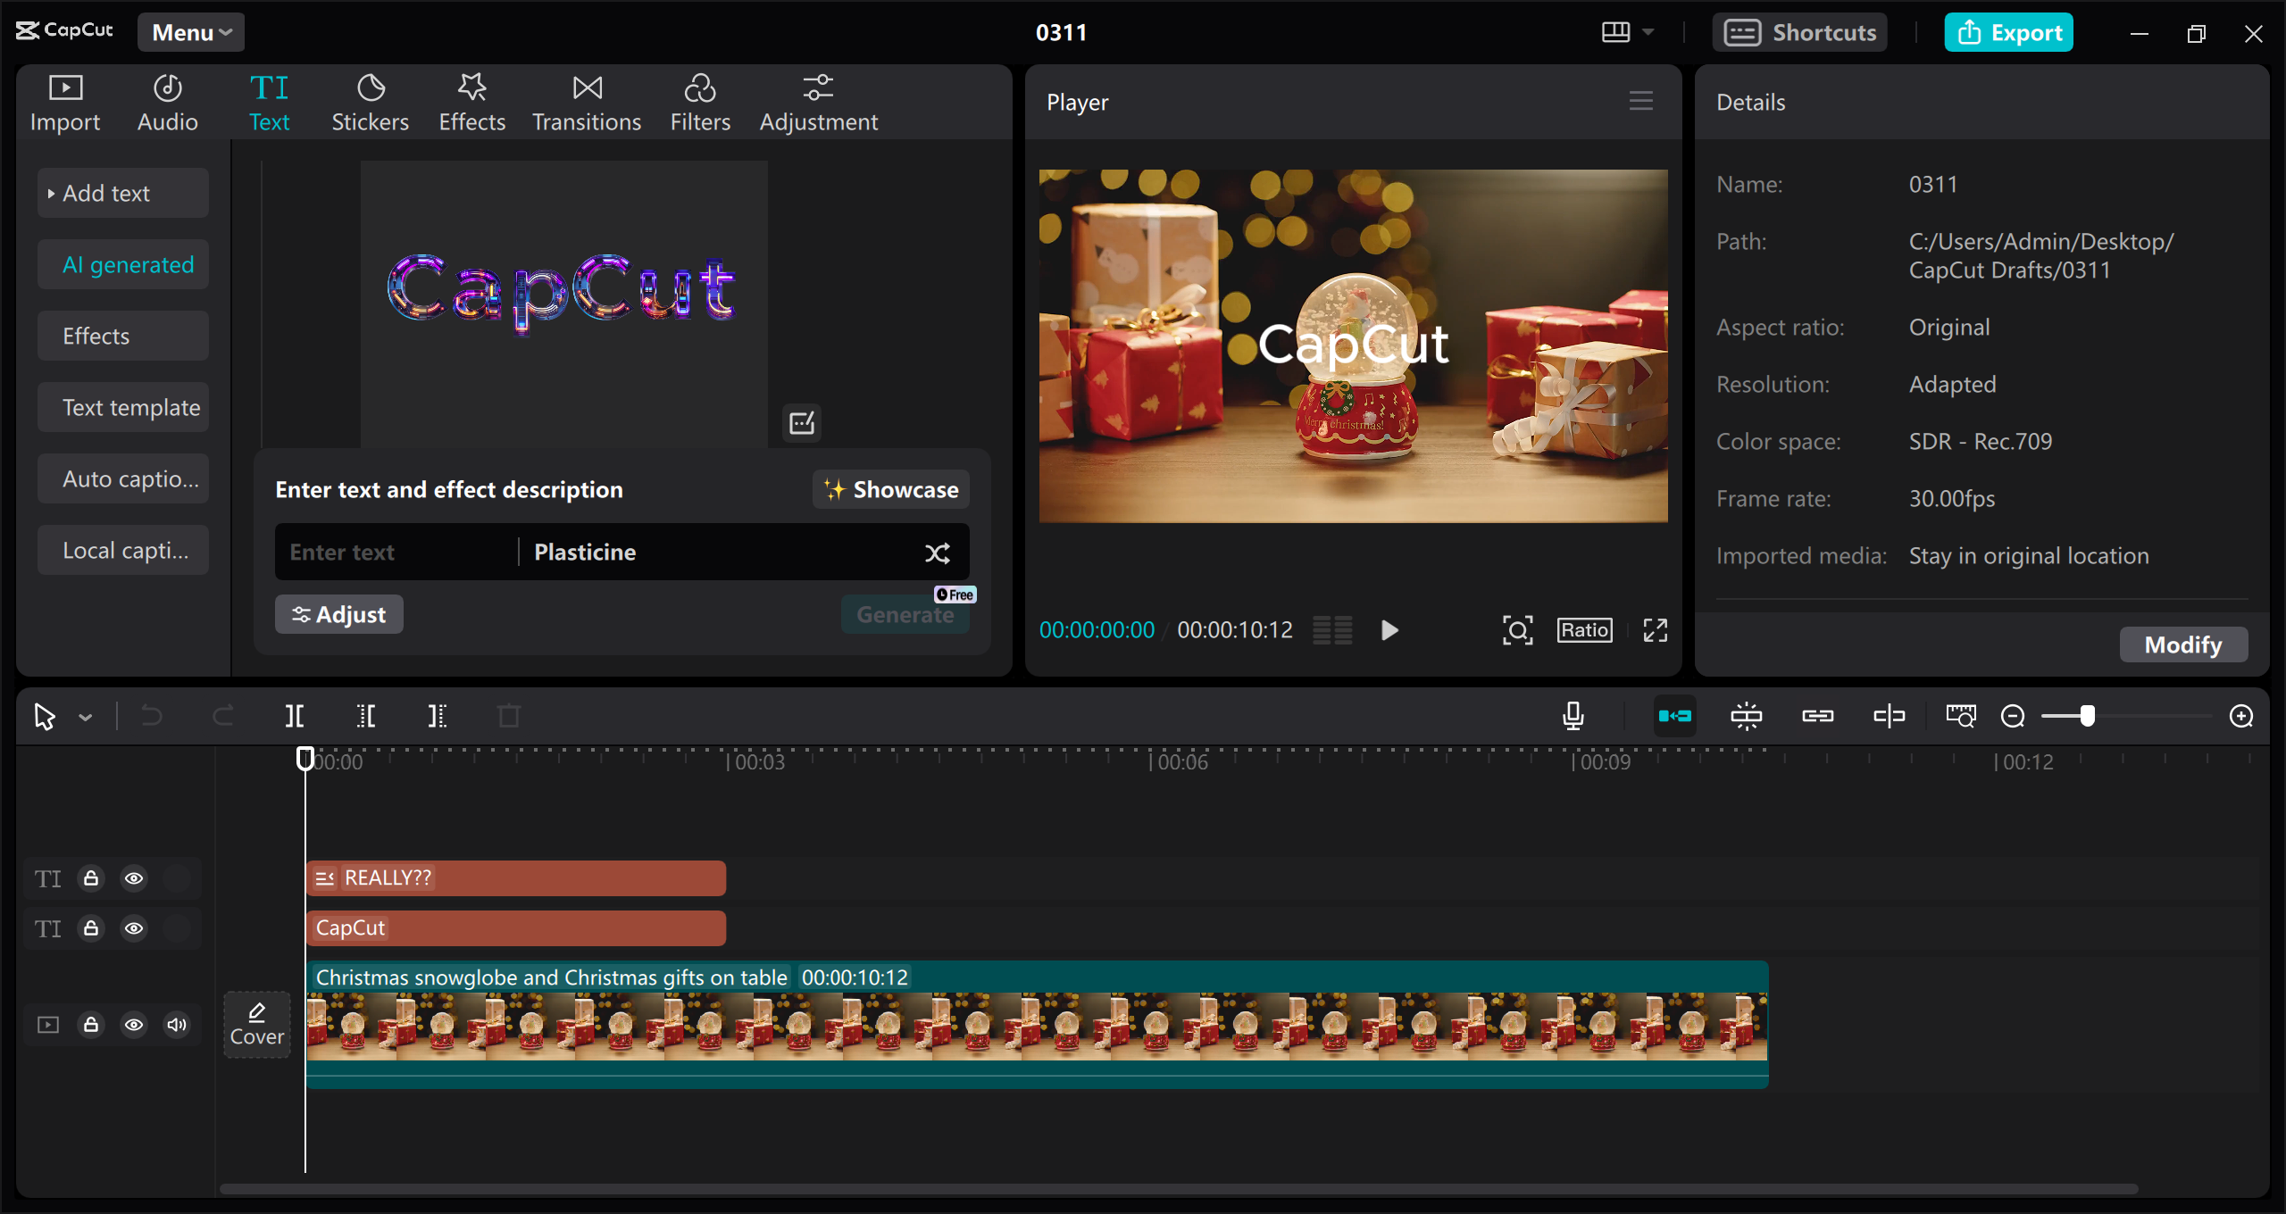
Task: Record a voiceover with the microphone icon
Action: [x=1573, y=715]
